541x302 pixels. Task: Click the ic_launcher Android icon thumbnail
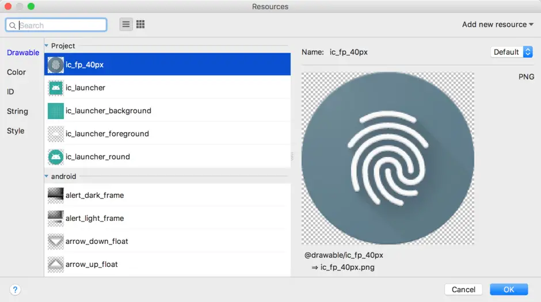click(56, 87)
